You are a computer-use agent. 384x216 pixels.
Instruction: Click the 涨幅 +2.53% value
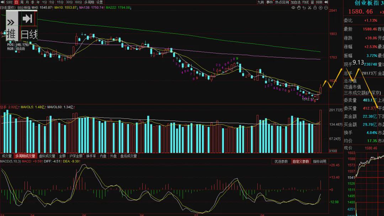370,47
